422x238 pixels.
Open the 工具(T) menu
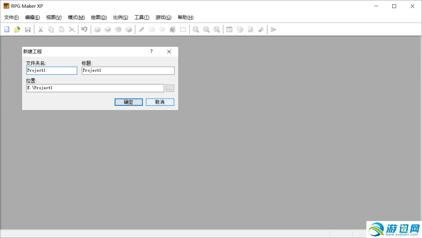pyautogui.click(x=142, y=17)
